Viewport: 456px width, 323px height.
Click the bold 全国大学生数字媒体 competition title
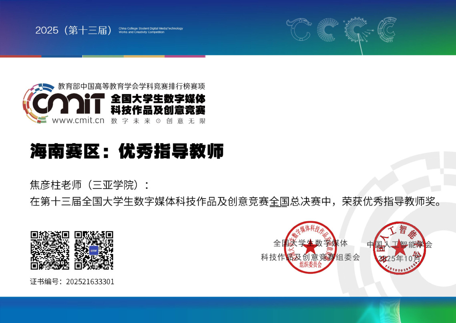coord(158,99)
